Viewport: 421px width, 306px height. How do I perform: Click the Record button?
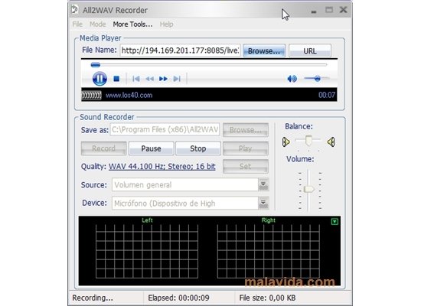pyautogui.click(x=103, y=148)
